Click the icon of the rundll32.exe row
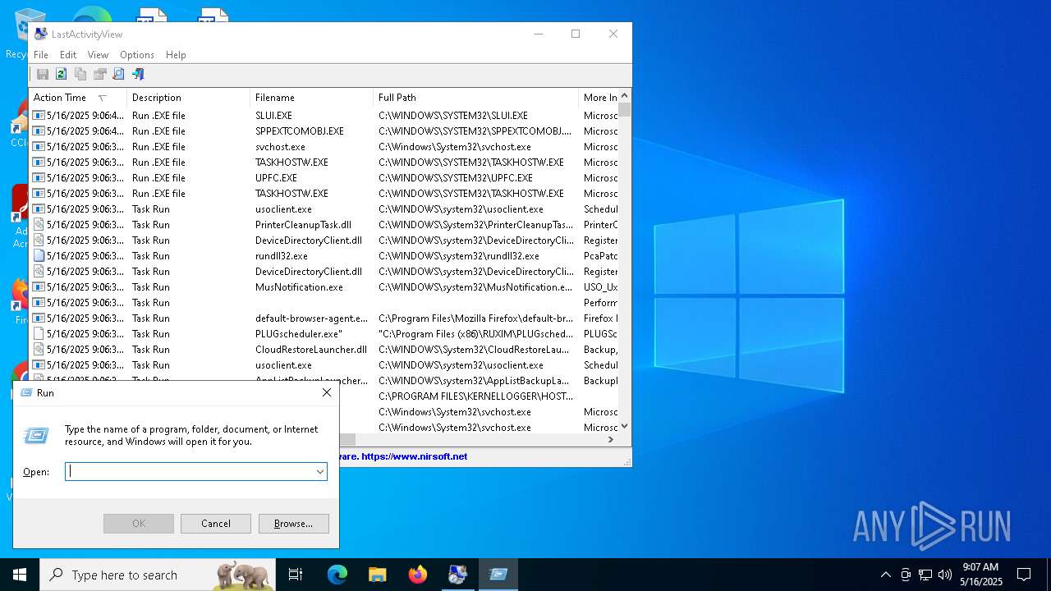The height and width of the screenshot is (591, 1051). point(39,256)
